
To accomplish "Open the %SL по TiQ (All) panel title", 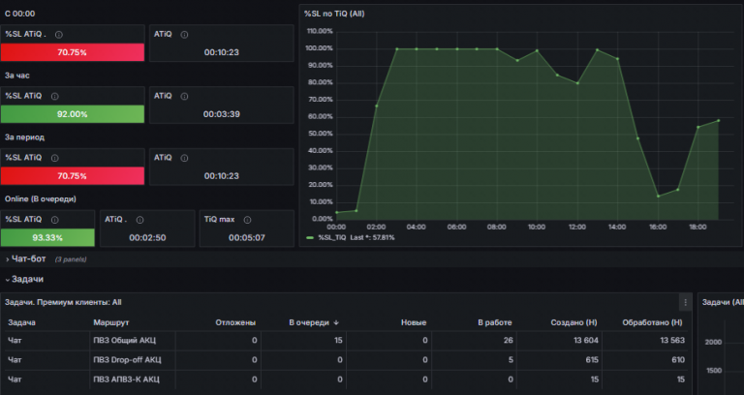I will tap(334, 14).
